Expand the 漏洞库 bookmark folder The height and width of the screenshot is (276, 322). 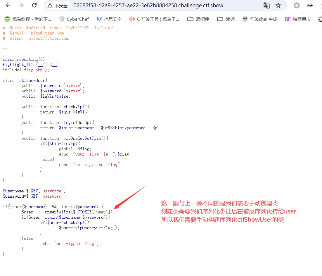pos(198,19)
